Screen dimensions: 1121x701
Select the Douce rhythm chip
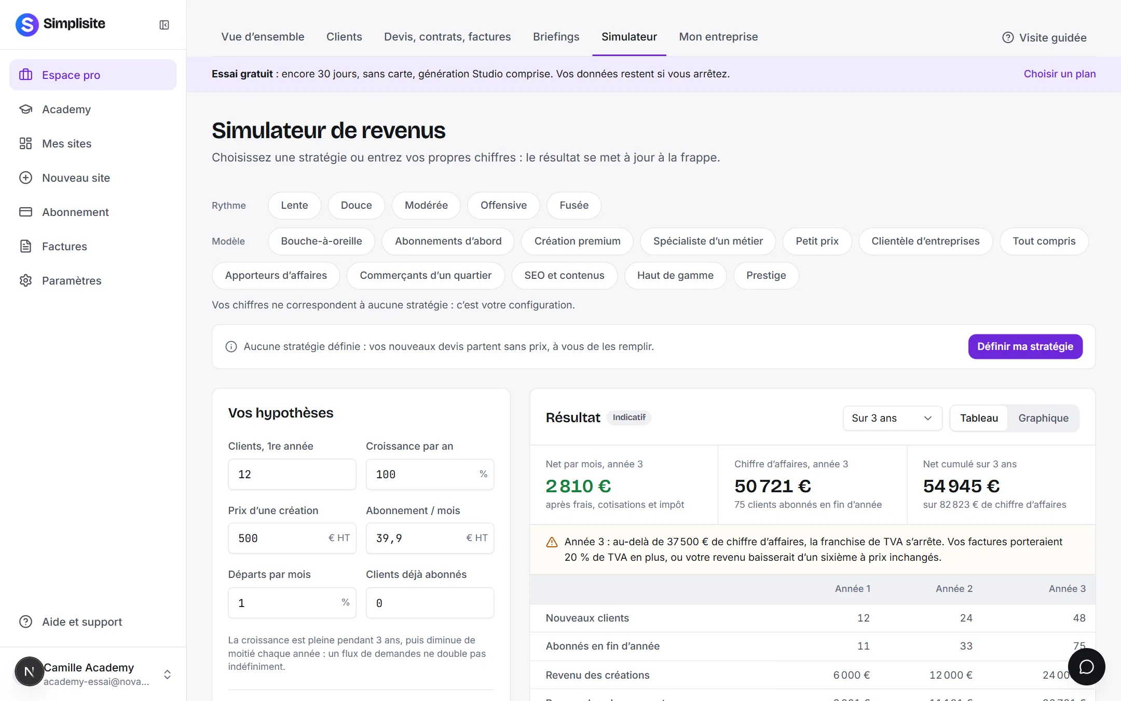(x=356, y=205)
